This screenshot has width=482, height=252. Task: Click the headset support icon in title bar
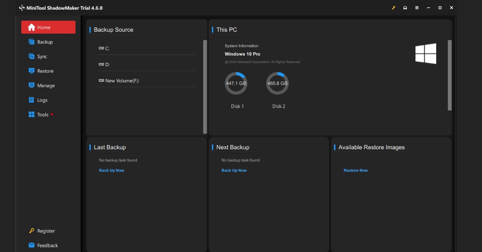coord(405,8)
